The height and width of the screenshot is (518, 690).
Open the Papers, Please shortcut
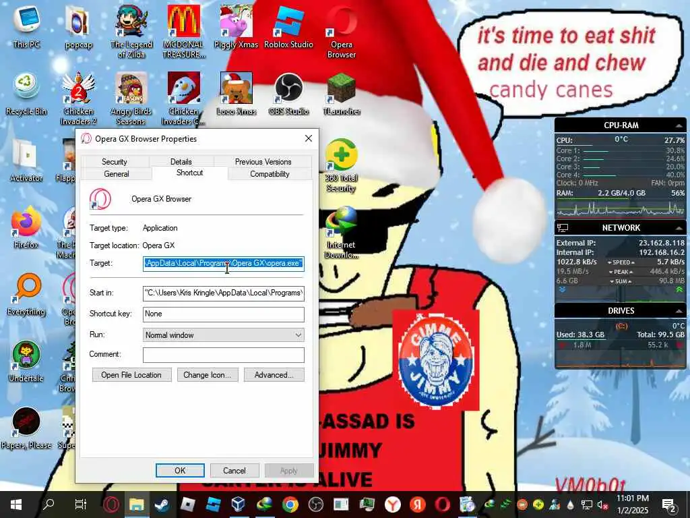[26, 428]
